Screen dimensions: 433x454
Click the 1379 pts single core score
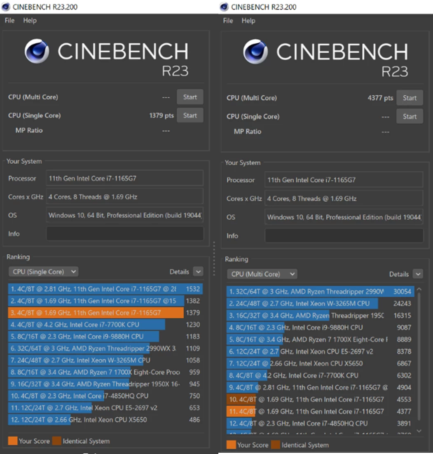point(161,115)
